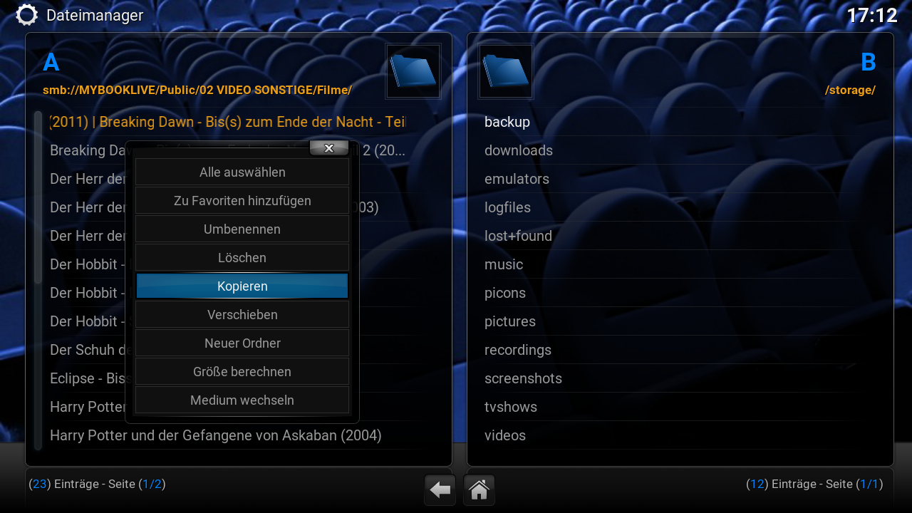Click the folder icon in panel B
The height and width of the screenshot is (513, 912).
click(x=506, y=71)
